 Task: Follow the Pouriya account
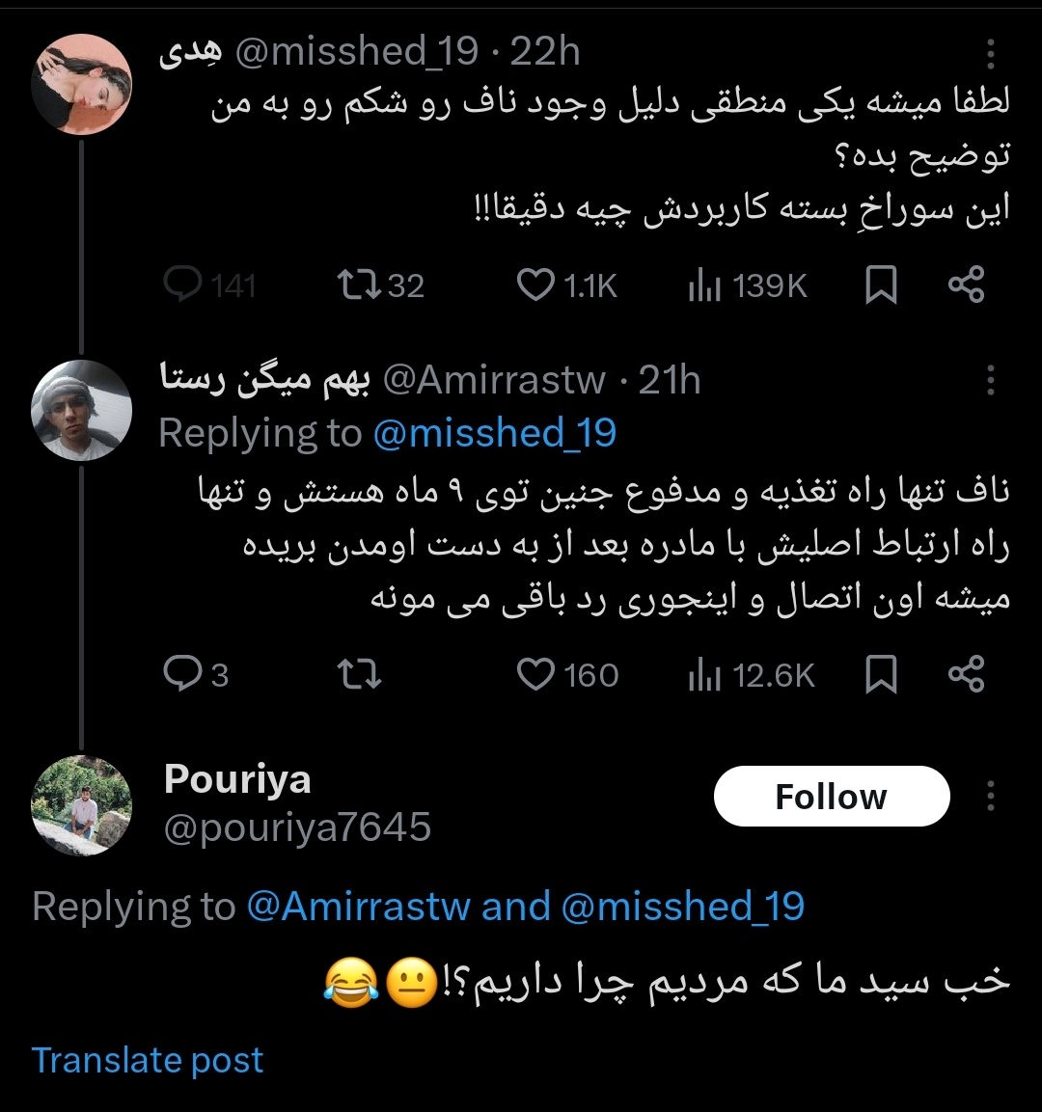tap(831, 797)
